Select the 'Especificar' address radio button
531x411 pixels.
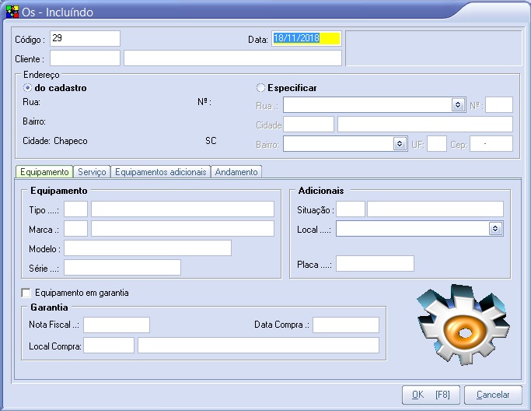click(x=260, y=88)
